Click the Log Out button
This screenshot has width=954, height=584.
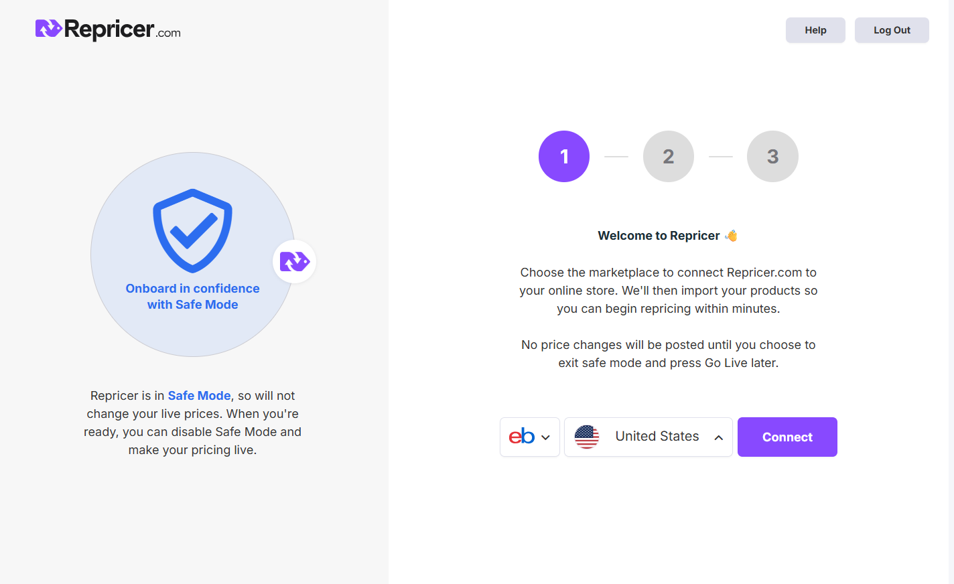coord(892,30)
